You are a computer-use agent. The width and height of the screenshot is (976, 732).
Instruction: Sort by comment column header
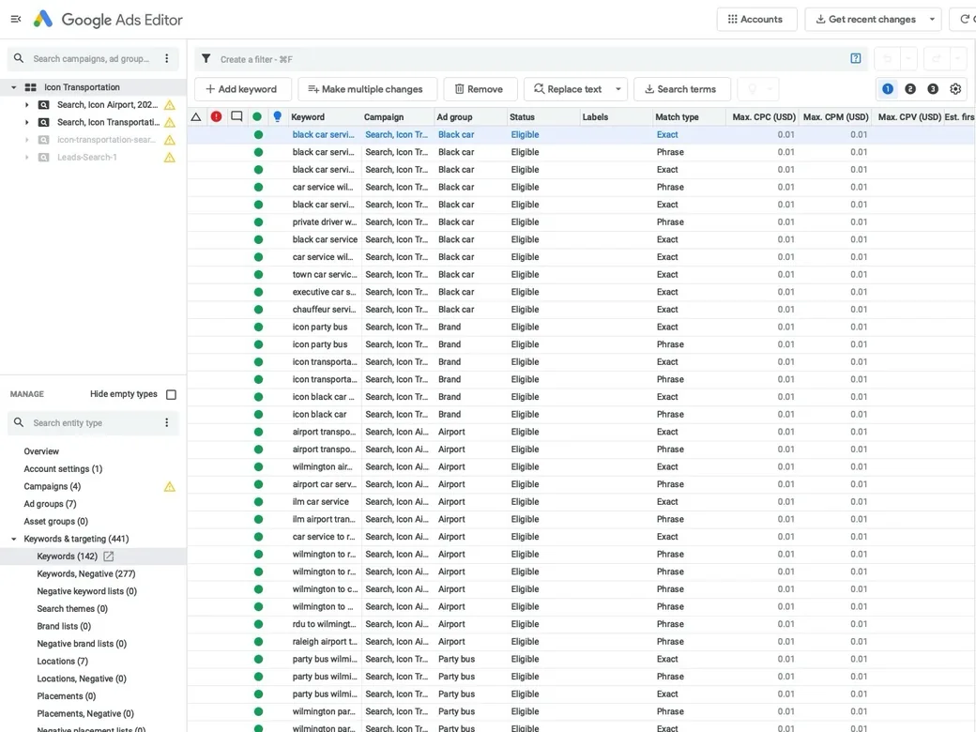[x=236, y=116]
